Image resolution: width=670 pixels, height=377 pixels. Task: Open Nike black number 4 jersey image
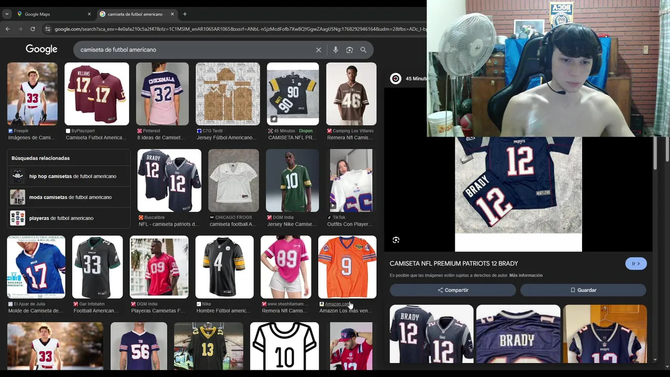click(225, 267)
